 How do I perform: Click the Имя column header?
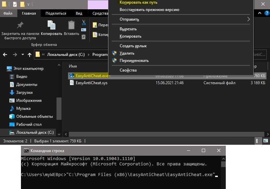73,66
